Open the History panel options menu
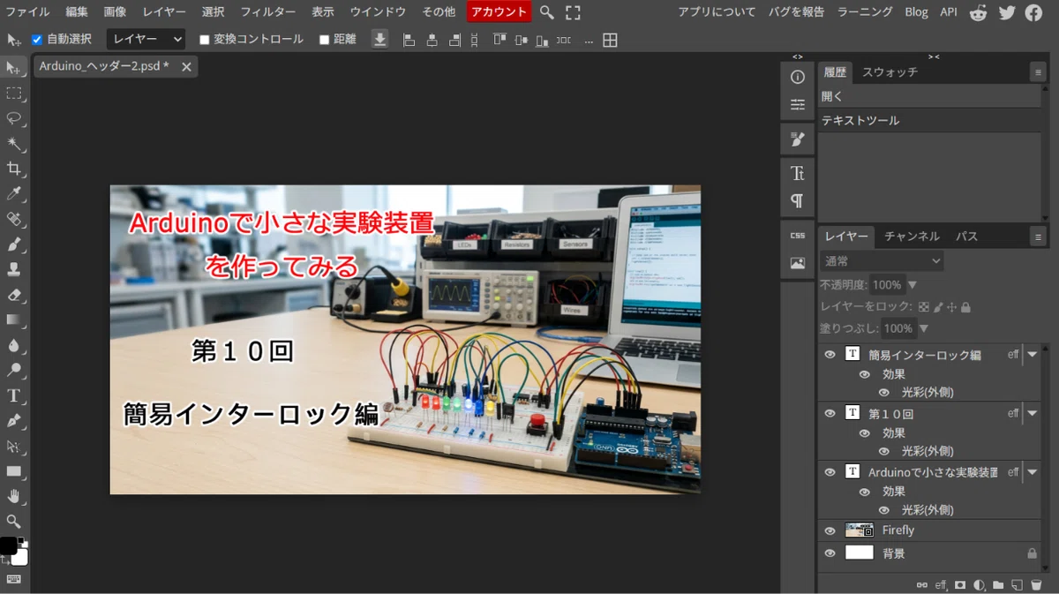 coord(1038,72)
